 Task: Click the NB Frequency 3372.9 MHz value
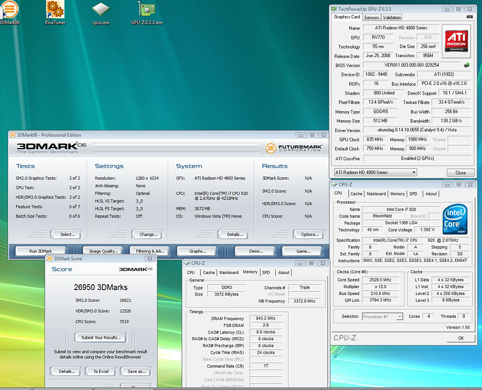pos(304,301)
